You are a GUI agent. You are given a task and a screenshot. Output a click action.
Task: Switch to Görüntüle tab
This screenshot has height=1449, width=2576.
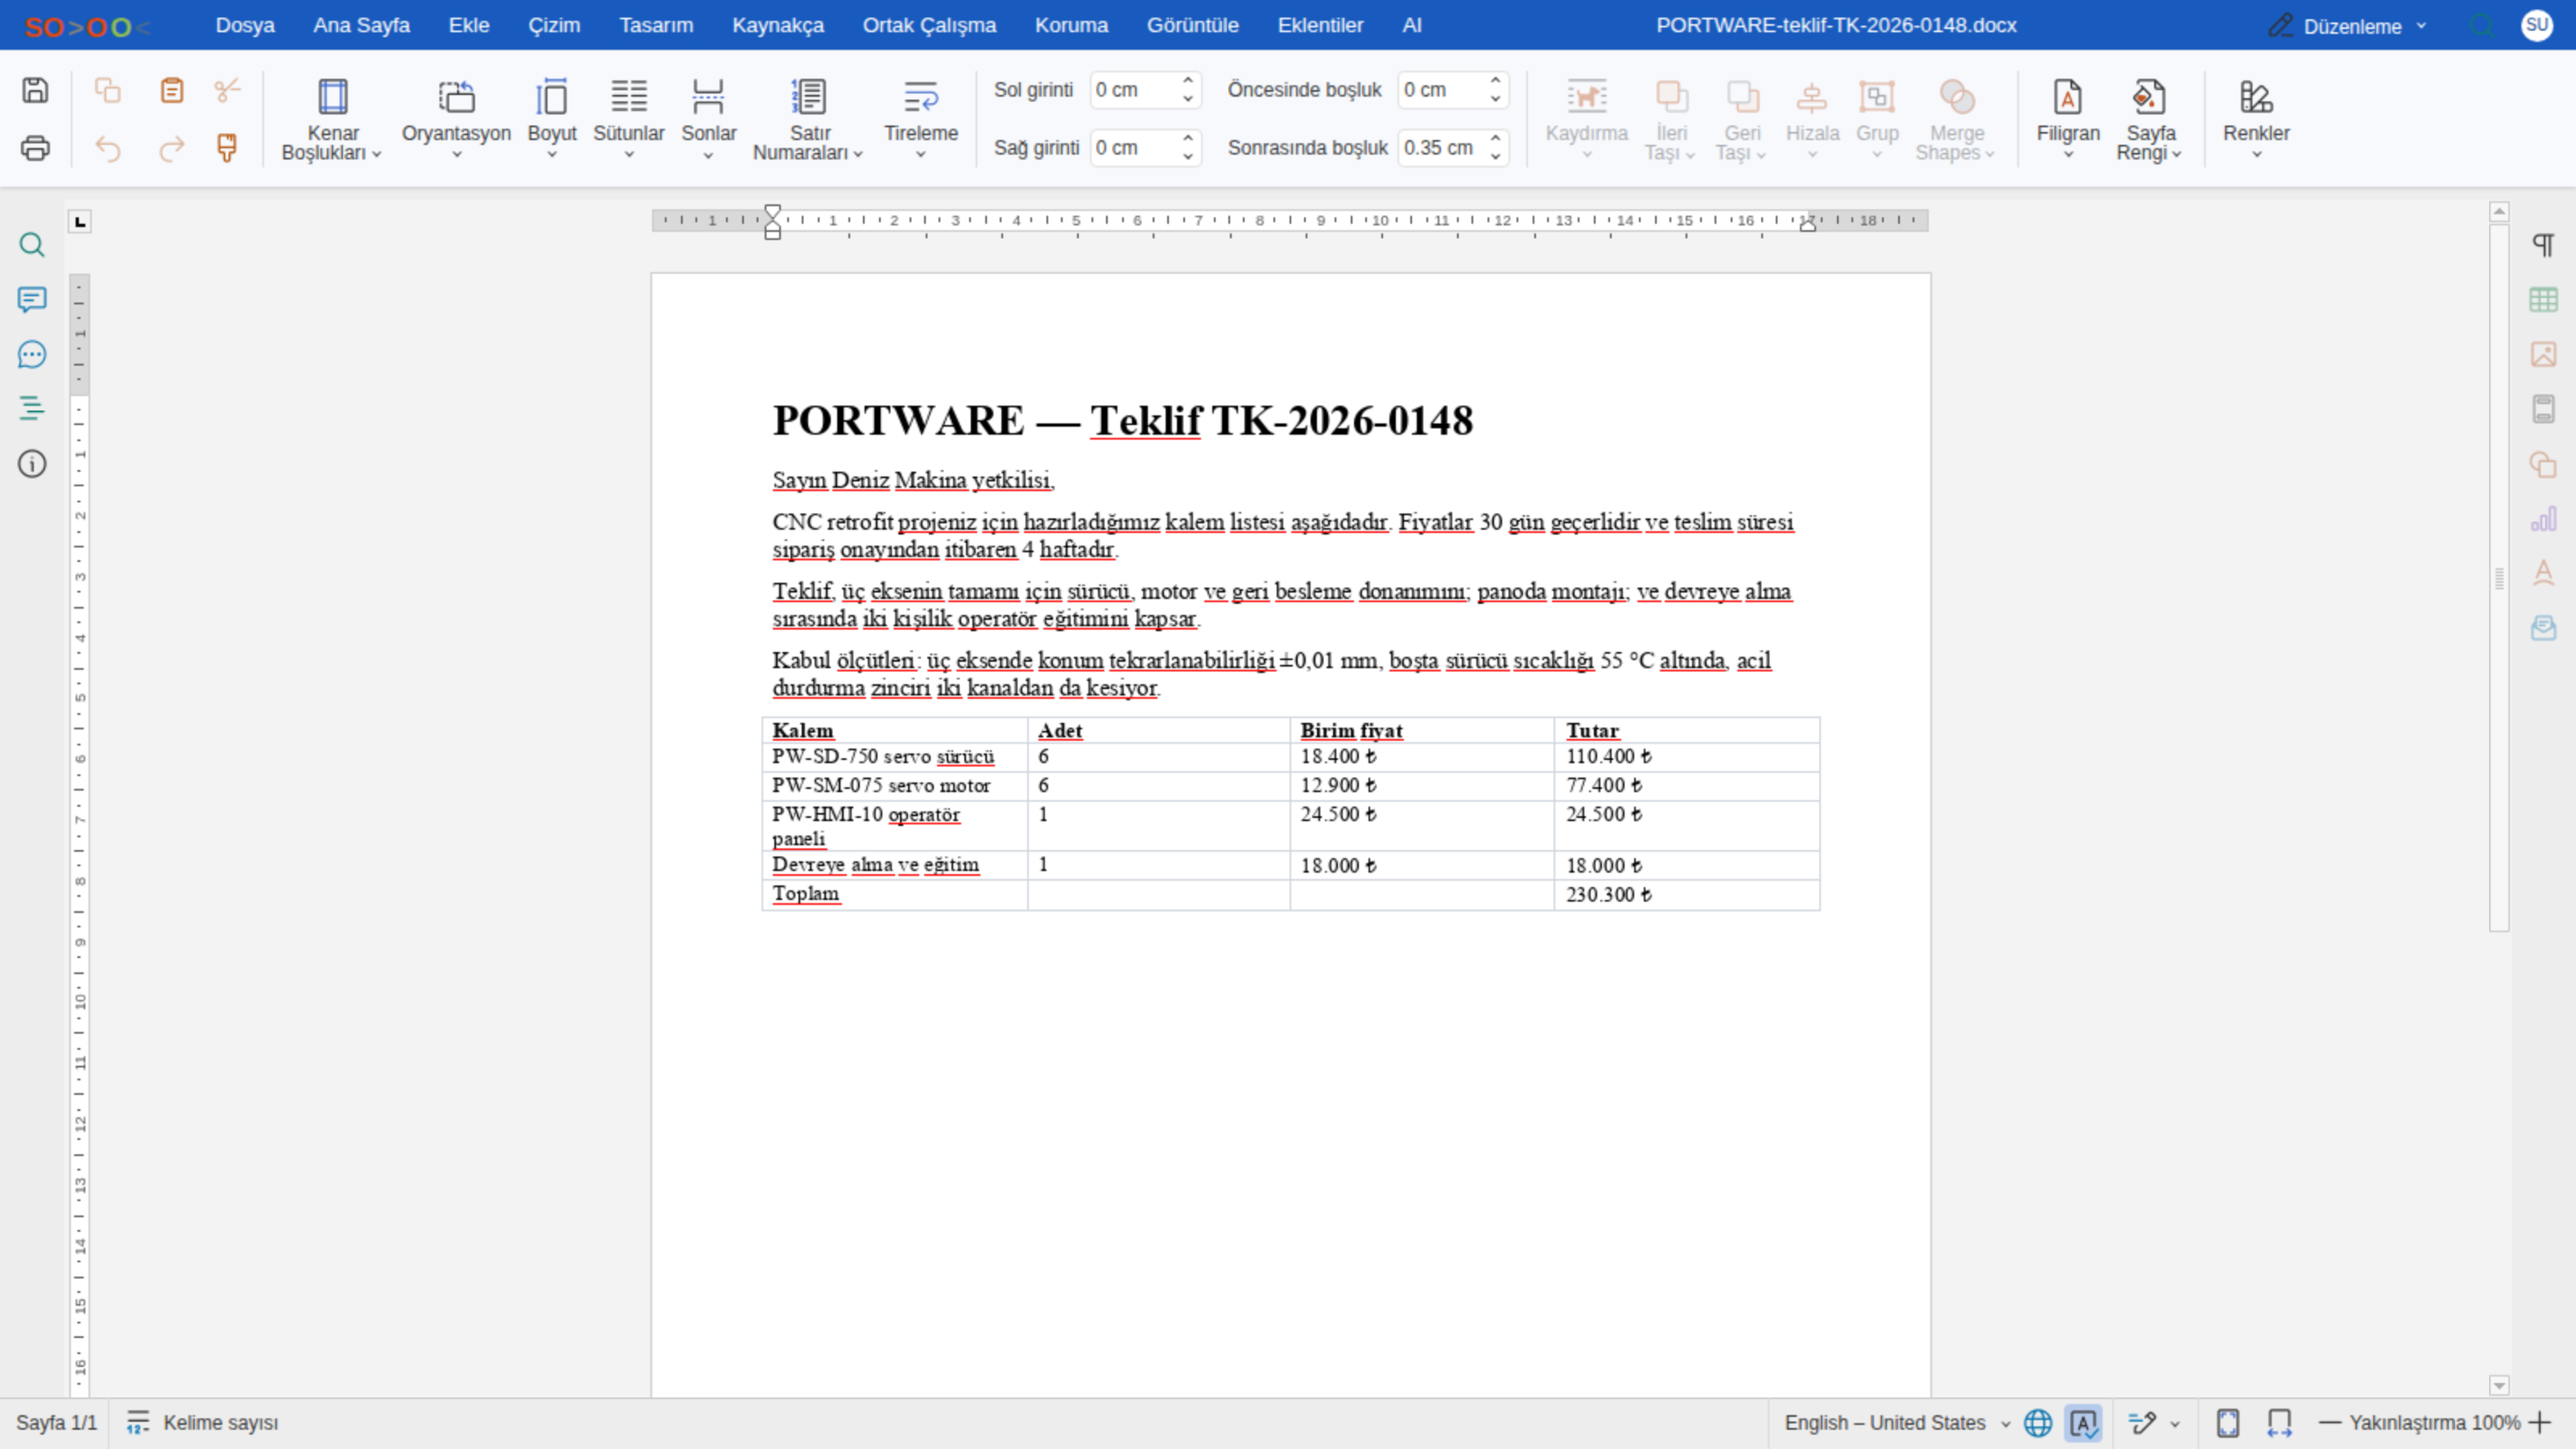click(1192, 25)
